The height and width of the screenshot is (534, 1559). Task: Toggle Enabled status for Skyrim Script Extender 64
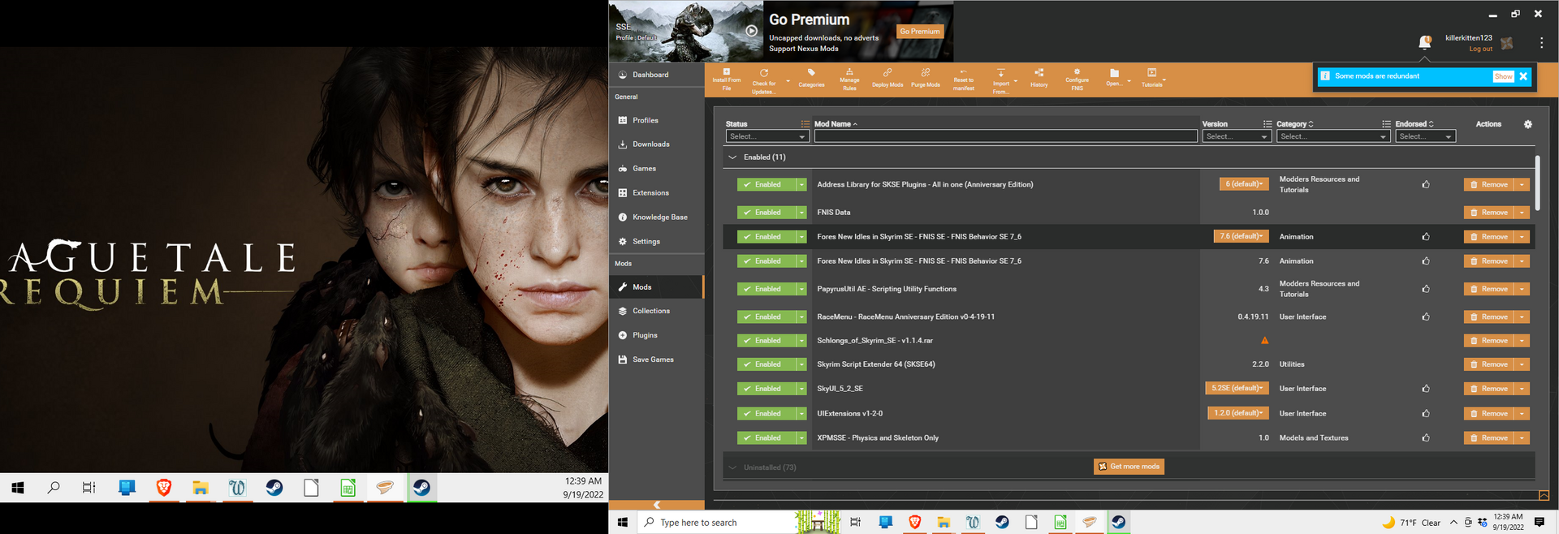click(x=767, y=364)
